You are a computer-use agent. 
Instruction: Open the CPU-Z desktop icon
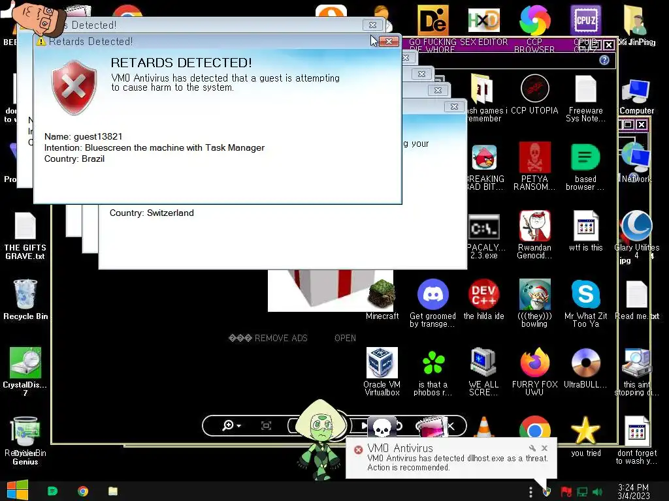click(x=586, y=20)
